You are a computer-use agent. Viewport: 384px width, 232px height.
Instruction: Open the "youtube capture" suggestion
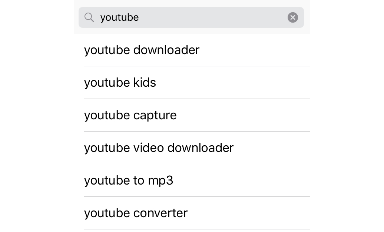click(197, 115)
